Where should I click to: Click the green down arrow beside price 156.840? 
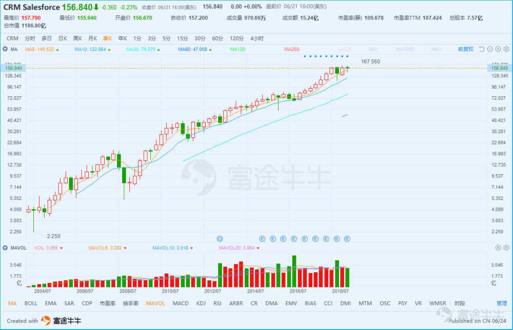[96, 7]
